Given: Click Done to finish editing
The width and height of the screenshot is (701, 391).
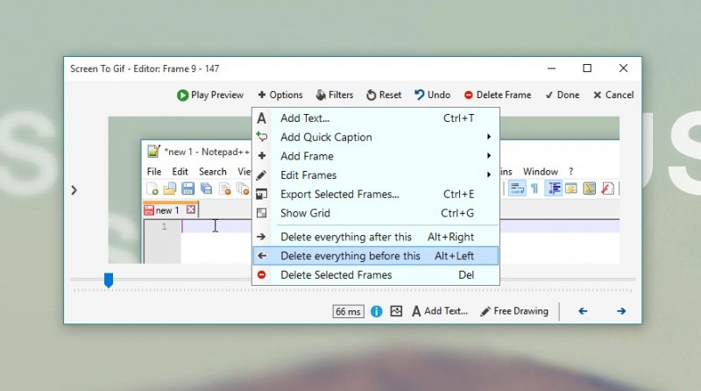Looking at the screenshot, I should click(x=563, y=95).
